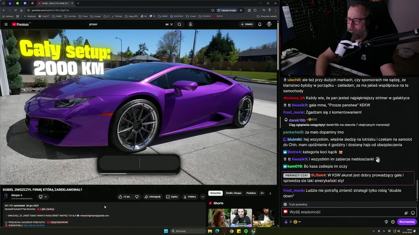This screenshot has width=419, height=235.
Task: Click the Wyszukaj taskbar search box
Action: click(188, 231)
